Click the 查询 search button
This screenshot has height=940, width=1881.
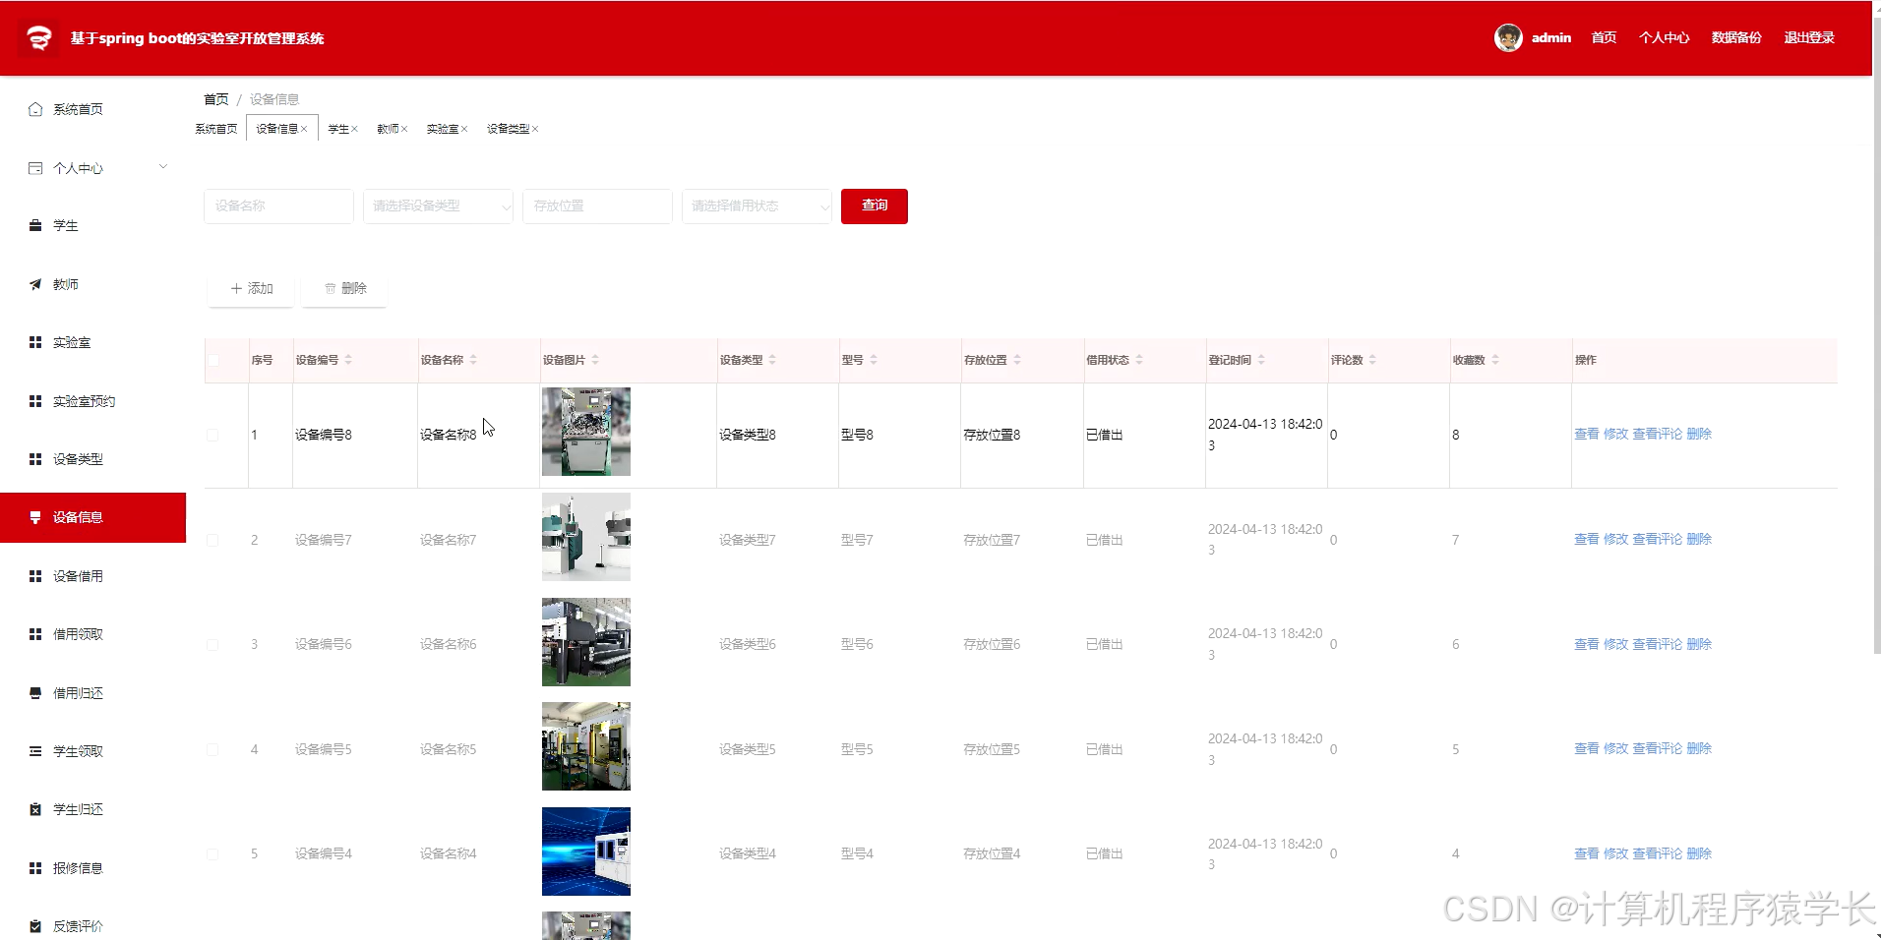873,206
